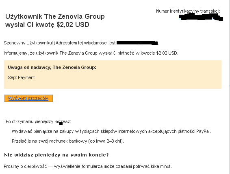Screen dimensions: 230x174
Task: Click the "Nie widzisz pieniędzy na swoim koncie?" heading
Action: (56, 155)
